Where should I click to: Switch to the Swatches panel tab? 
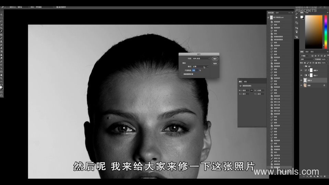pyautogui.click(x=307, y=13)
